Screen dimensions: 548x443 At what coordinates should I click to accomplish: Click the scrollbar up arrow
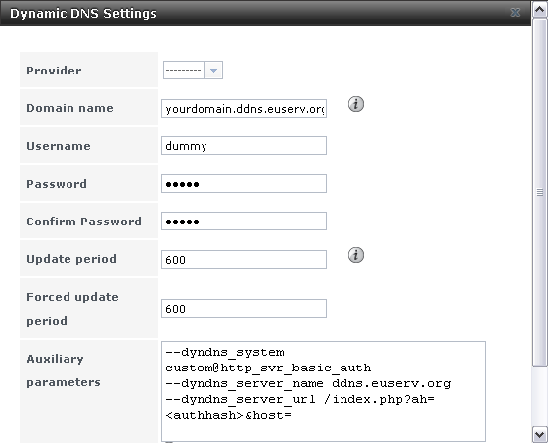540,9
